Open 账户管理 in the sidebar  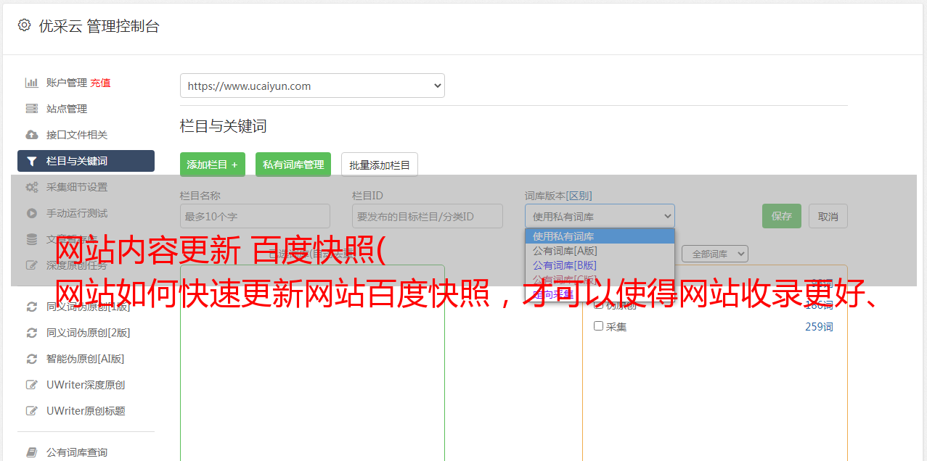67,83
